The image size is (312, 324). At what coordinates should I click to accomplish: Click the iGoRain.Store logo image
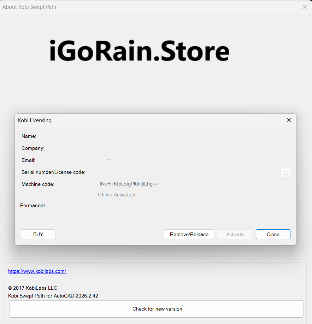[140, 51]
